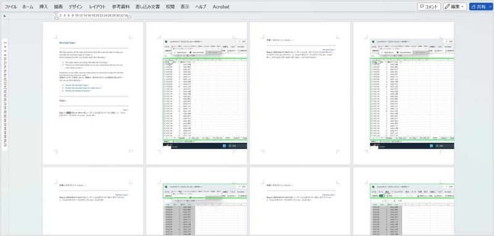
Task: Switch to the デザイン tab
Action: click(75, 7)
